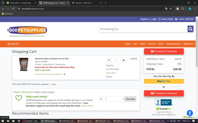
Task: Expand the Small Animal category menu
Action: 174,44
